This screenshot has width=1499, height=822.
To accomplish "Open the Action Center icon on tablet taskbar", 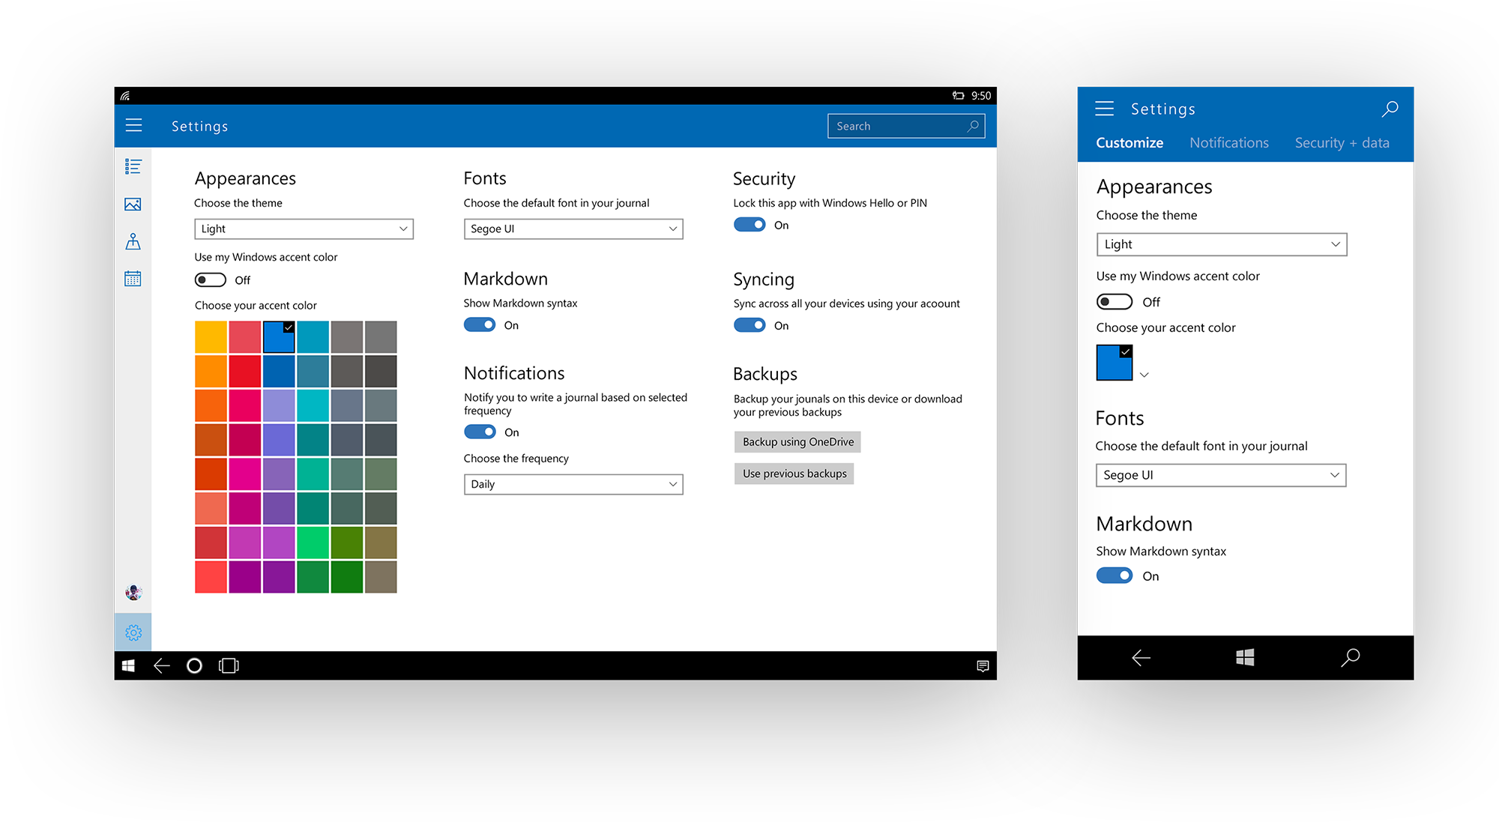I will coord(983,666).
